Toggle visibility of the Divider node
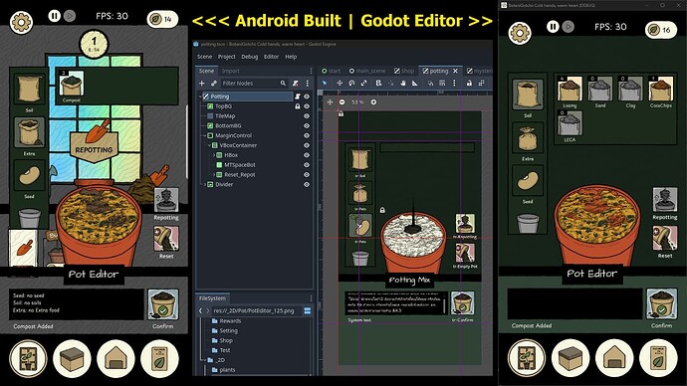687x386 pixels. pyautogui.click(x=307, y=184)
